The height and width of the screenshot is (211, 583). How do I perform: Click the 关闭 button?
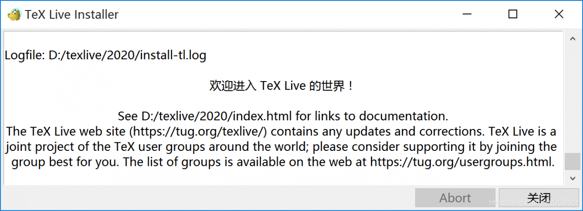539,198
